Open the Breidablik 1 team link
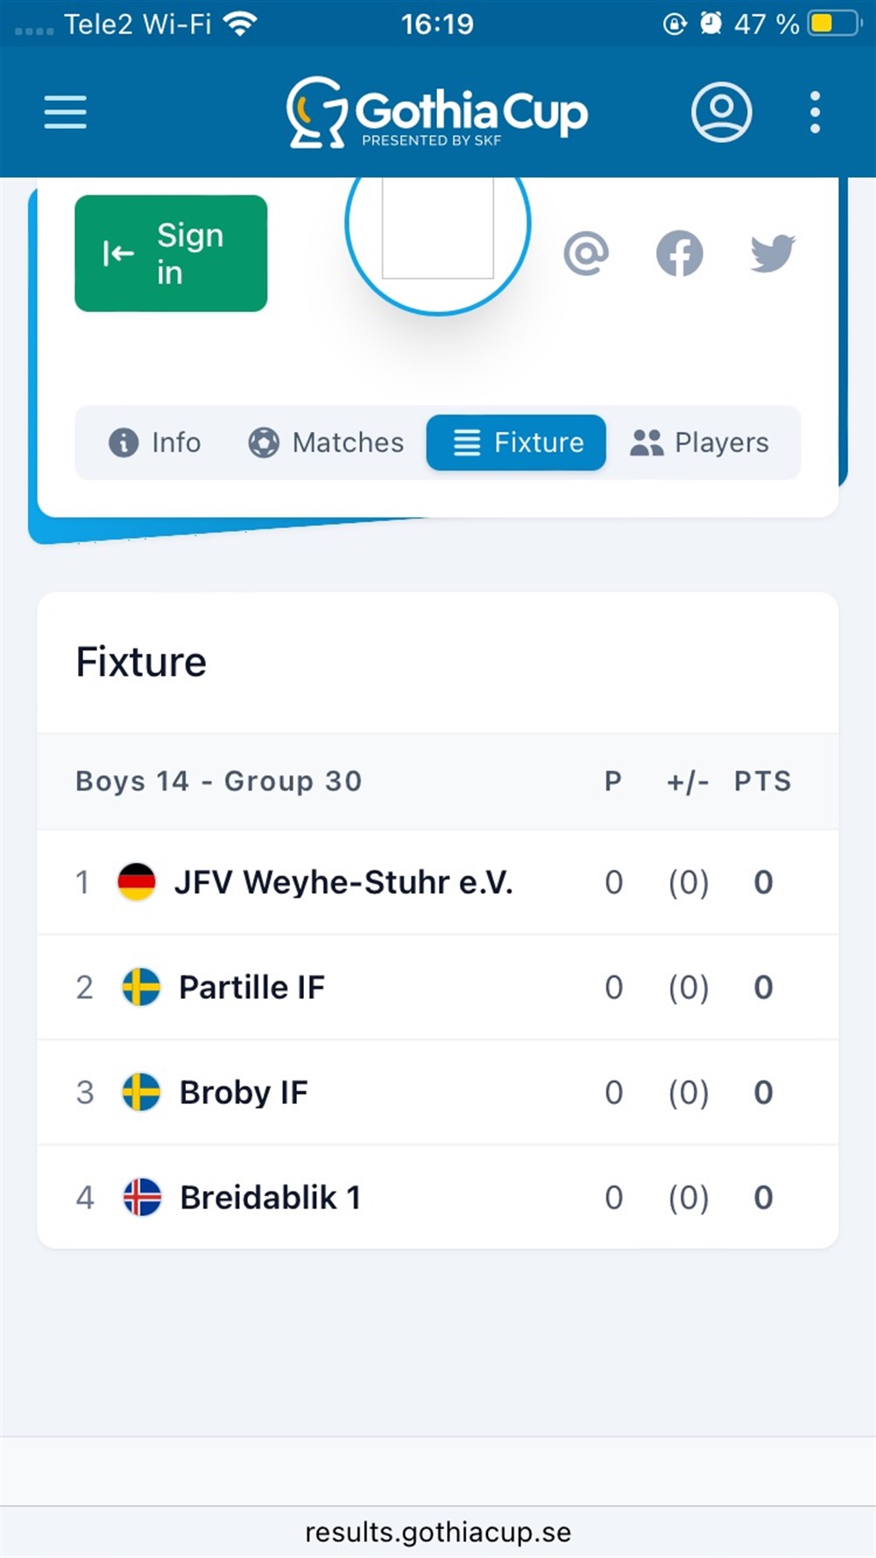The image size is (876, 1558). 270,1198
